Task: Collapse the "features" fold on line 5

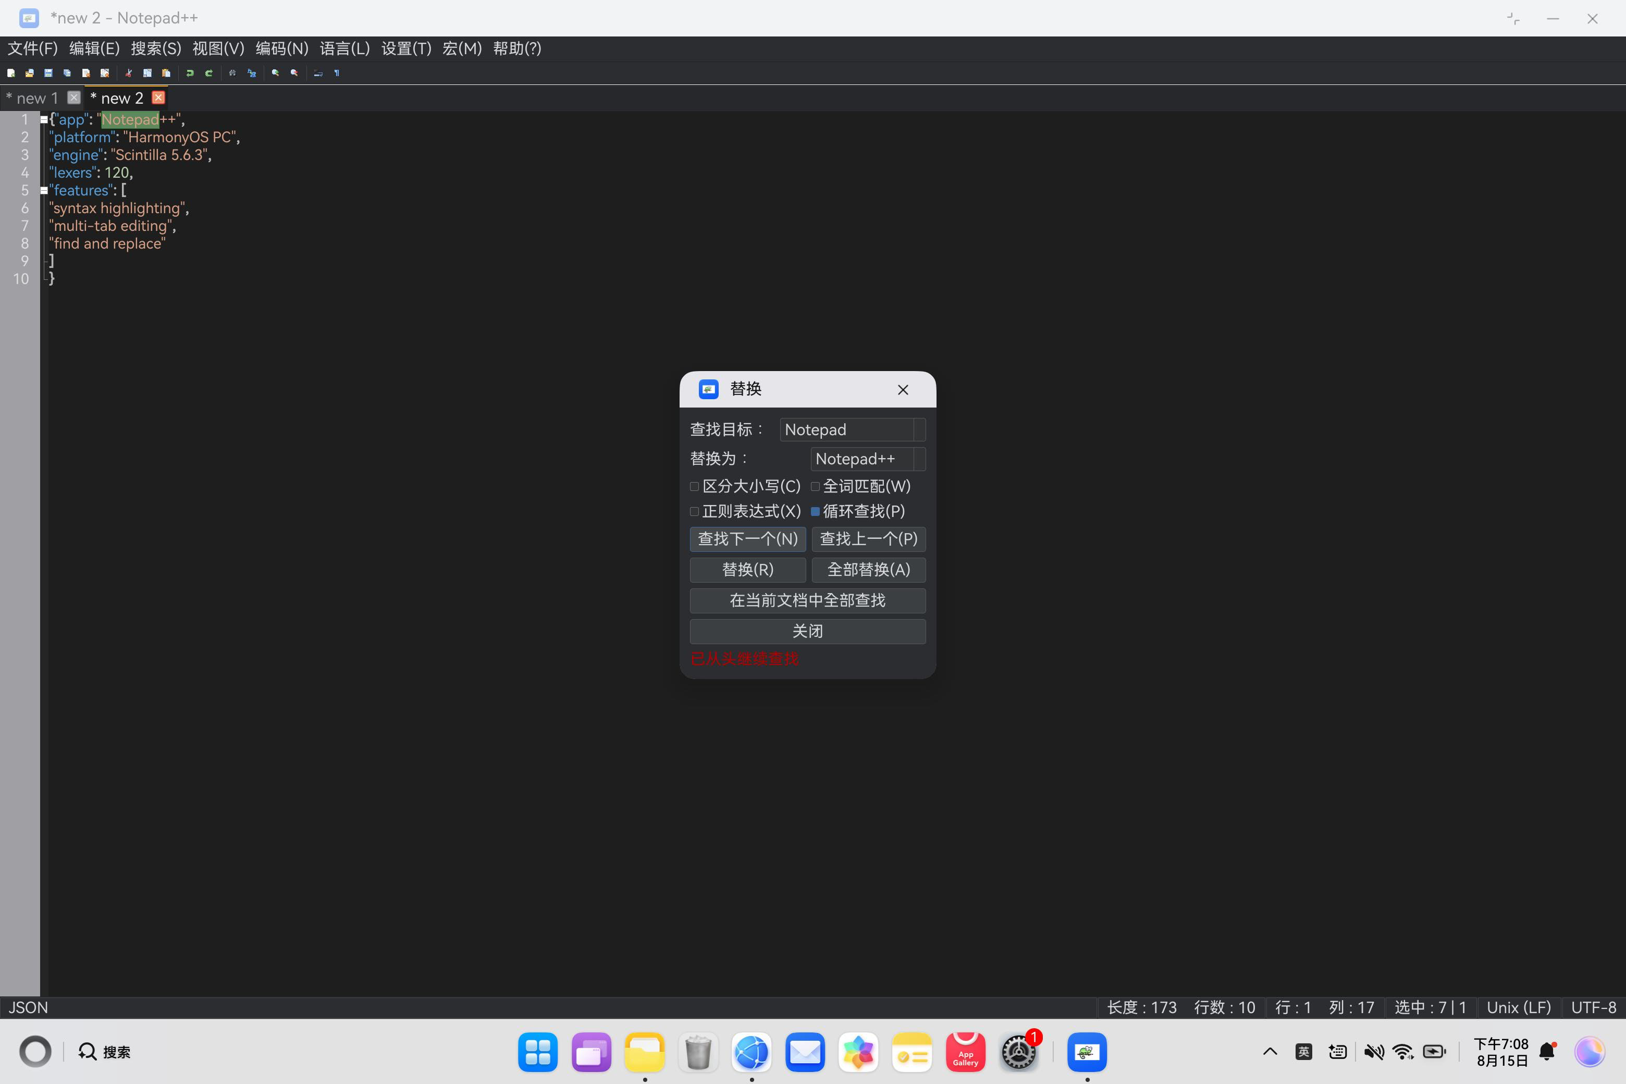Action: pyautogui.click(x=44, y=190)
